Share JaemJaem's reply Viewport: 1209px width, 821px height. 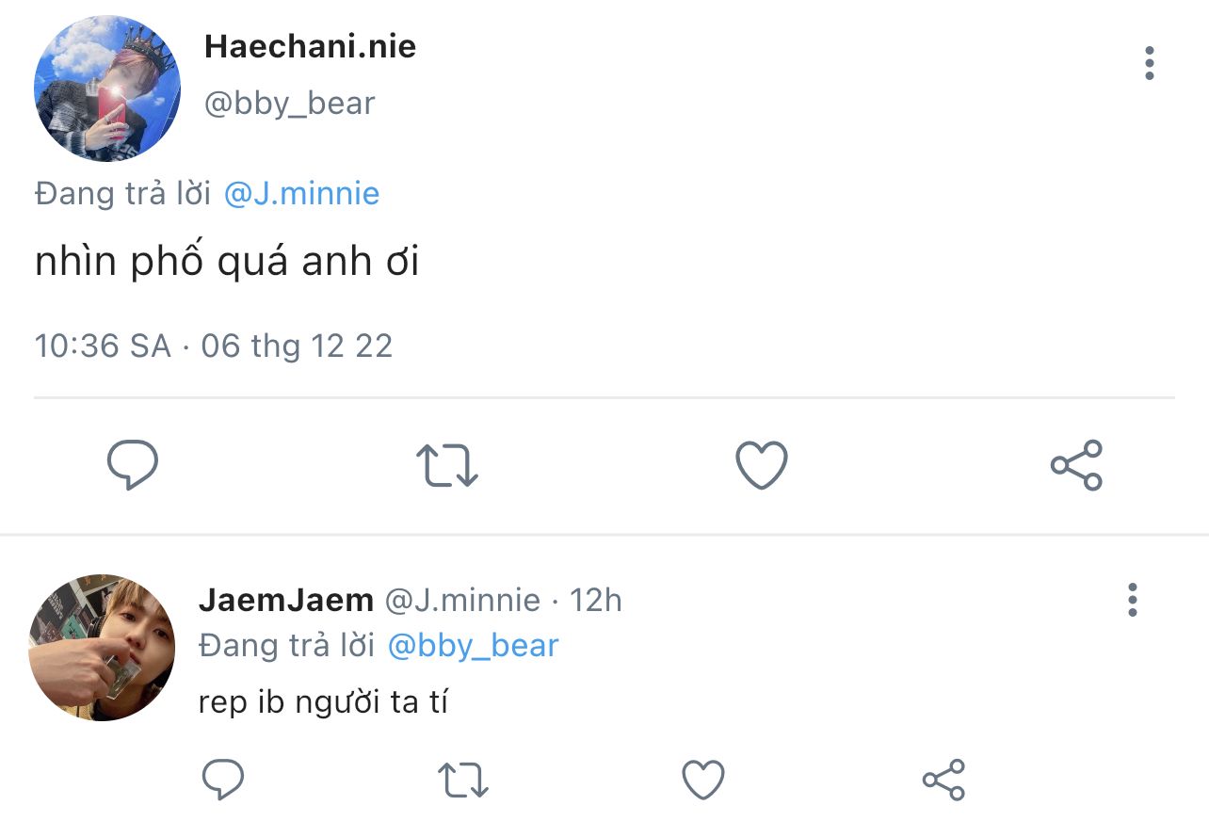pos(943,780)
